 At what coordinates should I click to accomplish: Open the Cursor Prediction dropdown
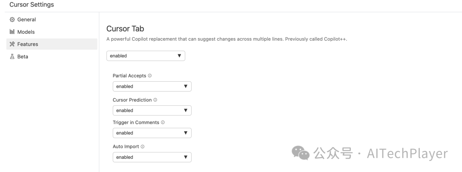pyautogui.click(x=152, y=110)
